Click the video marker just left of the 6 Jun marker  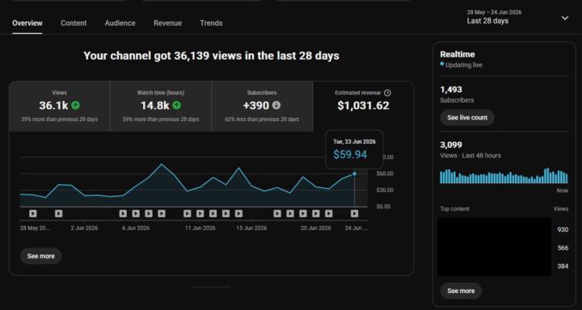[x=123, y=214]
